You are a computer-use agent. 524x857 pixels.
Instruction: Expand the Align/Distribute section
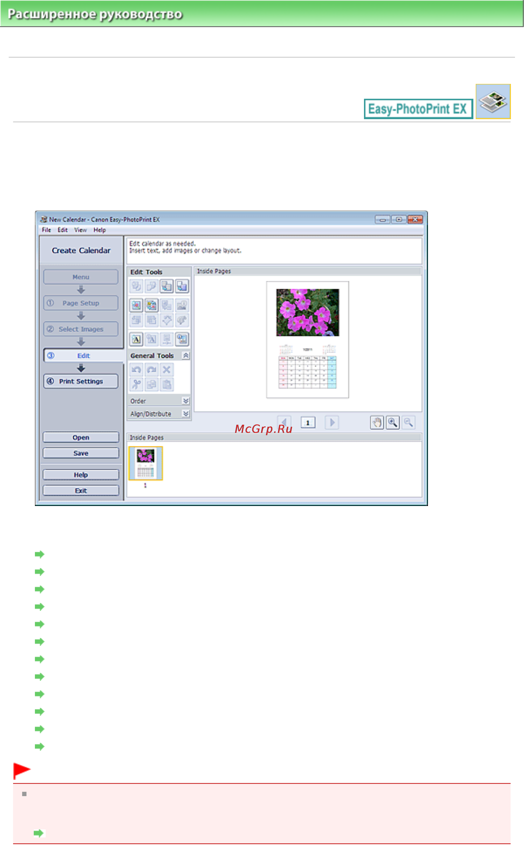click(186, 414)
